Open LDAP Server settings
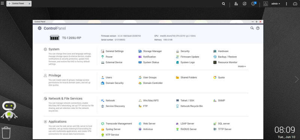The height and width of the screenshot is (140, 300). click(185, 124)
